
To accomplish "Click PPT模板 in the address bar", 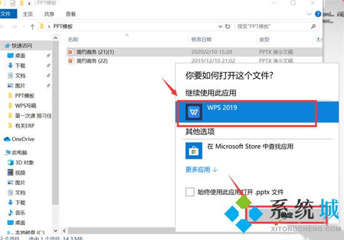I will (63, 26).
